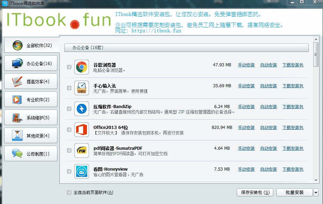Open the https://itbook.fun website link
The image size is (323, 204).
tap(156, 31)
